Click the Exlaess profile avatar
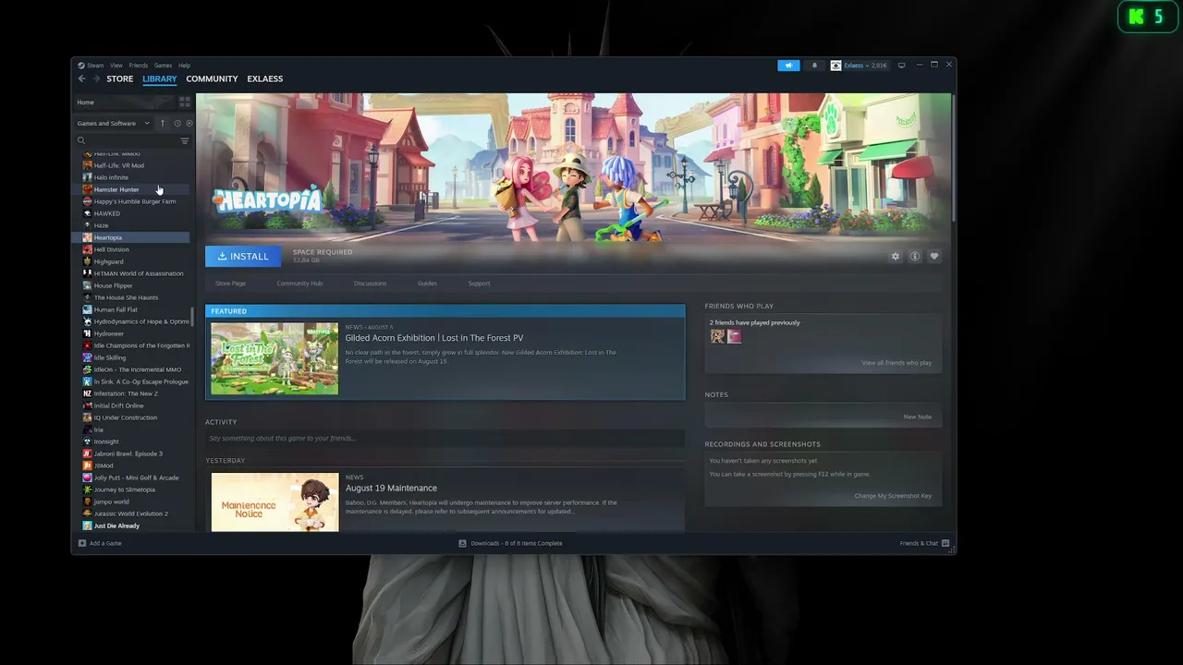 click(x=835, y=66)
